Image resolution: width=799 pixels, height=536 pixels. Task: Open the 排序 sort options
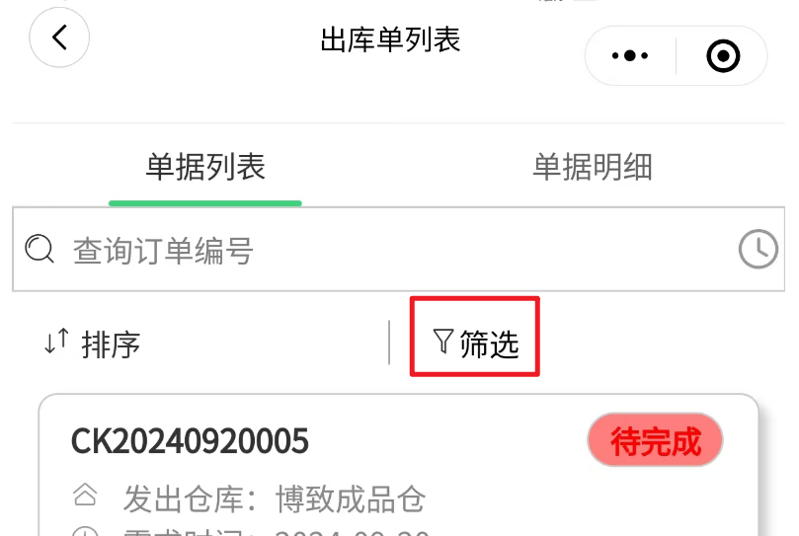[x=92, y=345]
